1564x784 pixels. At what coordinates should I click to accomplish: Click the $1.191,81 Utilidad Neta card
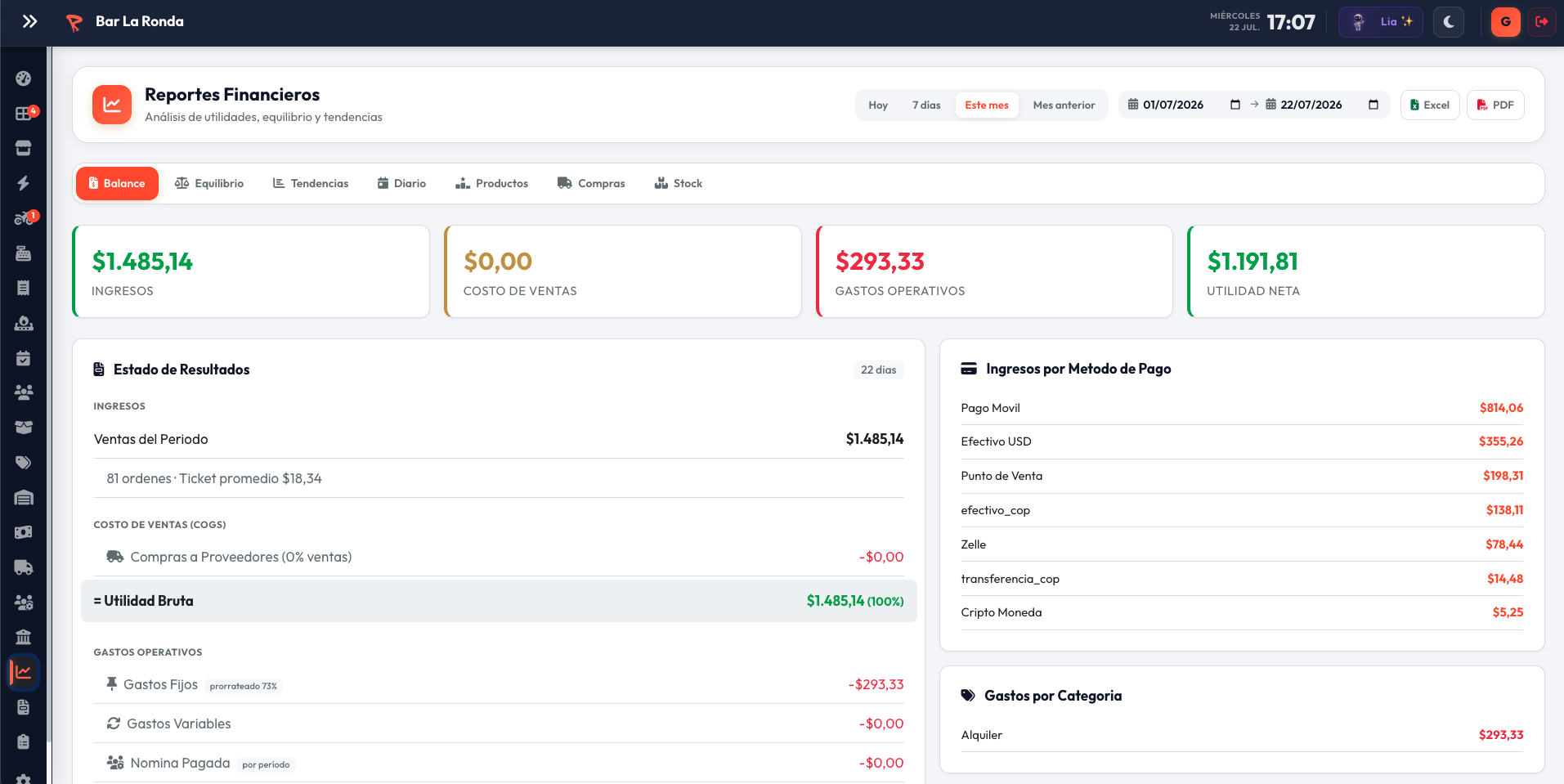(1366, 271)
